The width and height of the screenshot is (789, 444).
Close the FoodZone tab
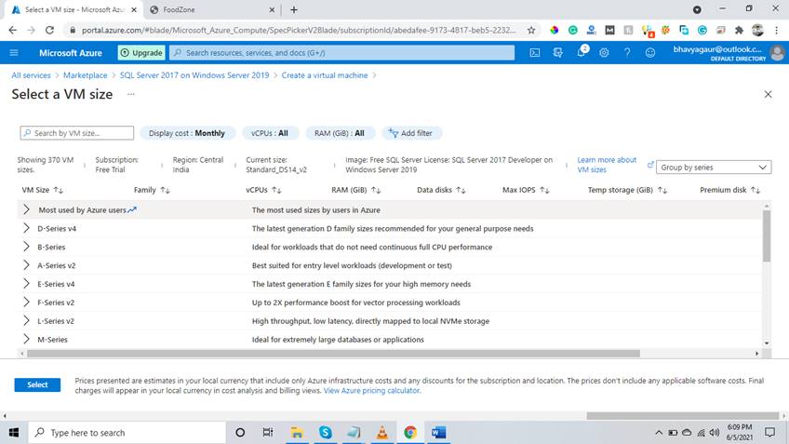(x=272, y=9)
